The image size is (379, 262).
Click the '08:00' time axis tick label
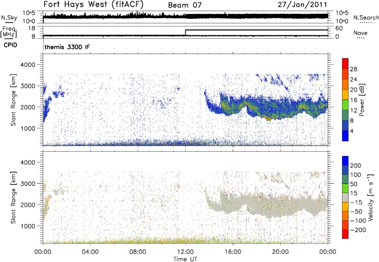coord(138,252)
